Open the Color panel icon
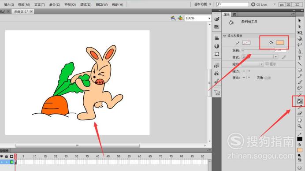 click(217, 19)
